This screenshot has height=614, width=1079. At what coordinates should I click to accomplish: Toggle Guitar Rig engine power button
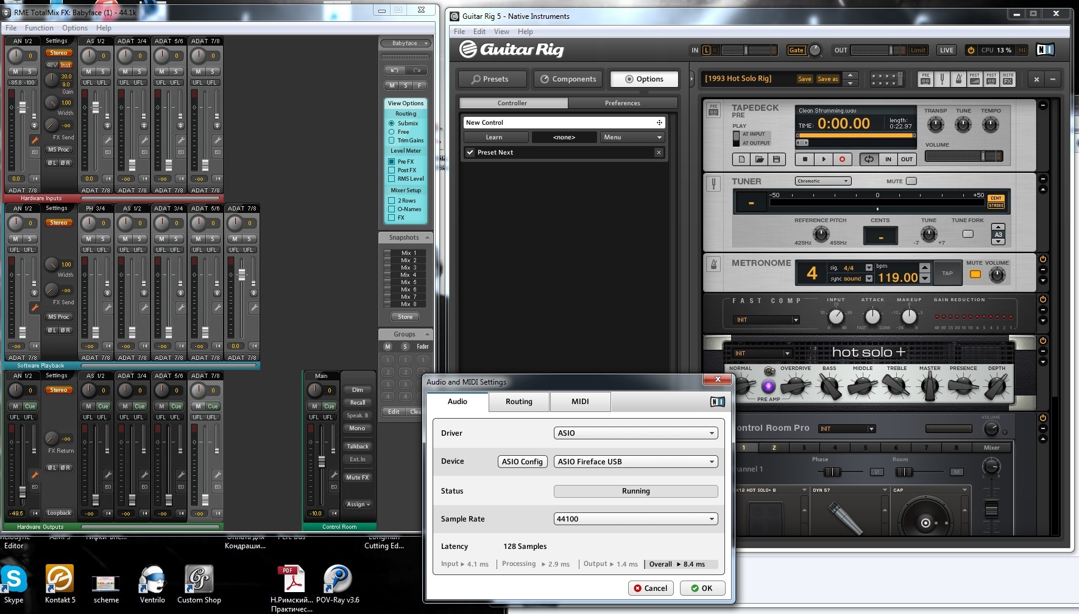[x=971, y=51]
